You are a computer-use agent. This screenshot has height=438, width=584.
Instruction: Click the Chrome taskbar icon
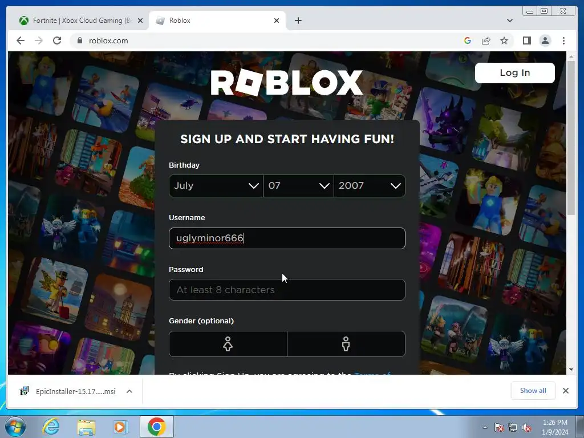point(156,427)
